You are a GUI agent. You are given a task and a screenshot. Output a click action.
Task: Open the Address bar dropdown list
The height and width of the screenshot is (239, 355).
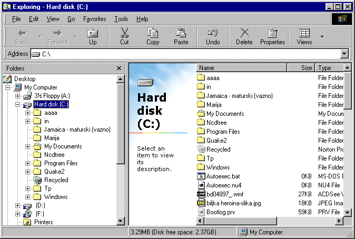click(x=344, y=54)
